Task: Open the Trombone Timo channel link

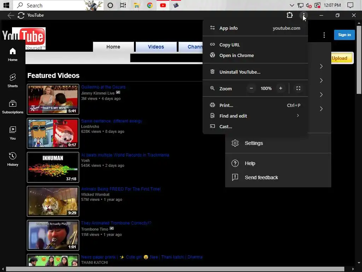Action: click(x=95, y=229)
